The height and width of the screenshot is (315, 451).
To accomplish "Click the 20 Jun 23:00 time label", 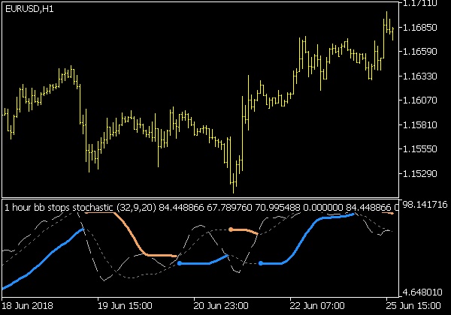I will (x=221, y=306).
